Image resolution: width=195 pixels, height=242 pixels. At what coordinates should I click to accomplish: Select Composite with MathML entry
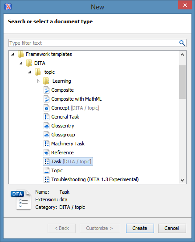(77, 99)
